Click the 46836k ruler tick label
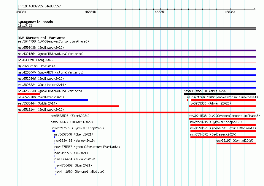The width and height of the screenshot is (264, 186). 230,12
